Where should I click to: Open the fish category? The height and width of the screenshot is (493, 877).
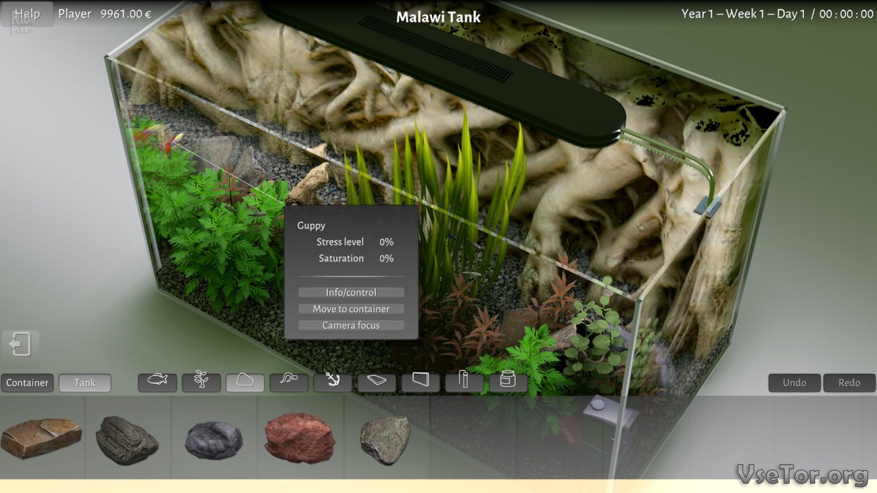[157, 382]
